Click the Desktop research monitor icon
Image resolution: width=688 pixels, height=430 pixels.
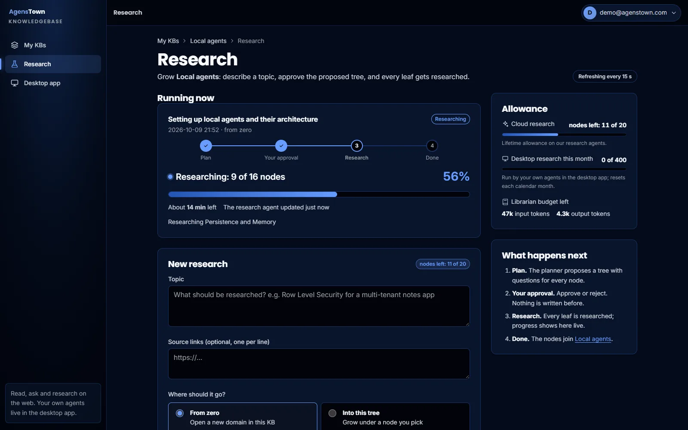[x=505, y=159]
